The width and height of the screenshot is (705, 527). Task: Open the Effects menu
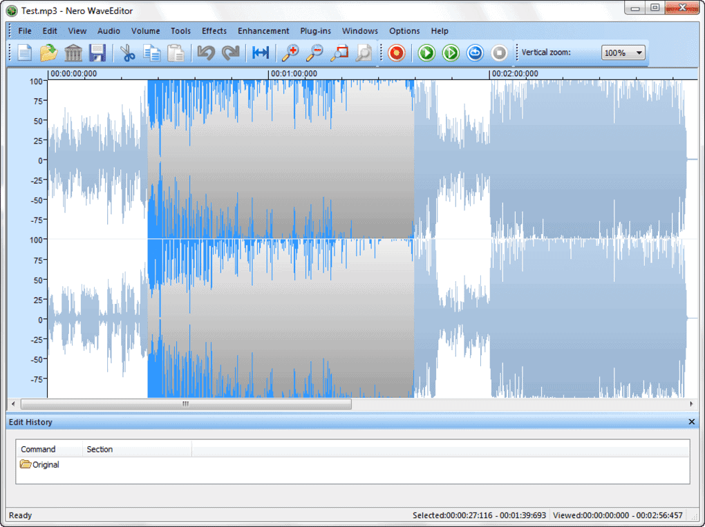(214, 30)
